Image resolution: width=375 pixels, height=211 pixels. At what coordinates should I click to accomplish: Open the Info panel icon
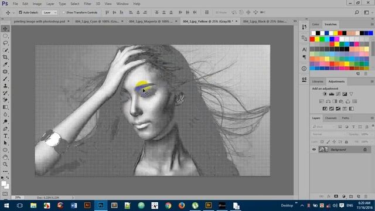coord(304,69)
